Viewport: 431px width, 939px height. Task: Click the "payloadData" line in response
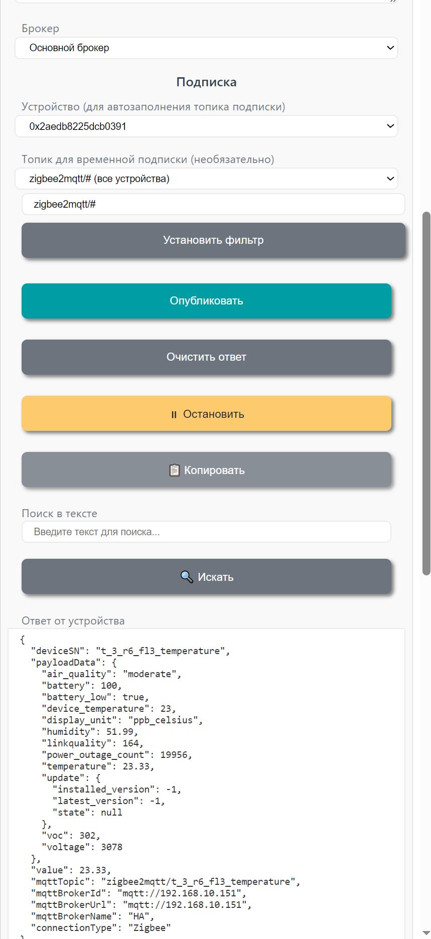coord(74,663)
